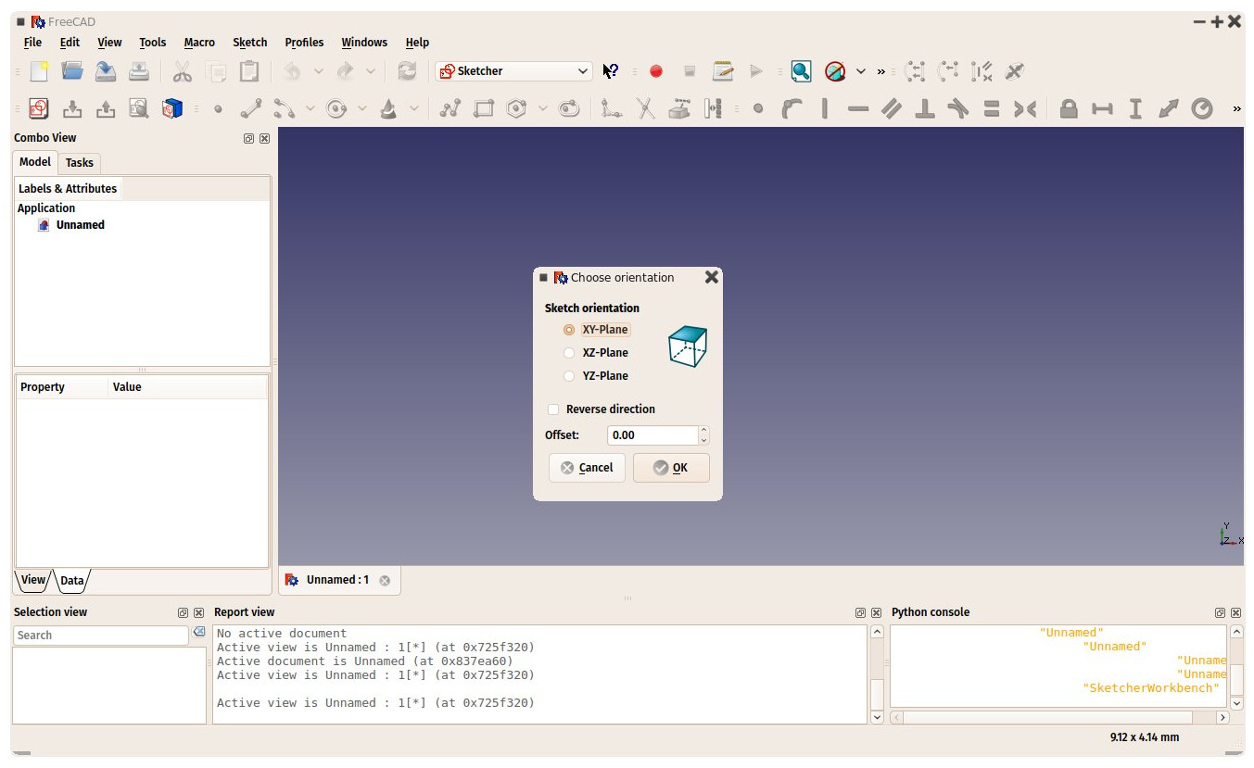The image size is (1254, 768).
Task: Select the XY-Plane radio button
Action: (569, 330)
